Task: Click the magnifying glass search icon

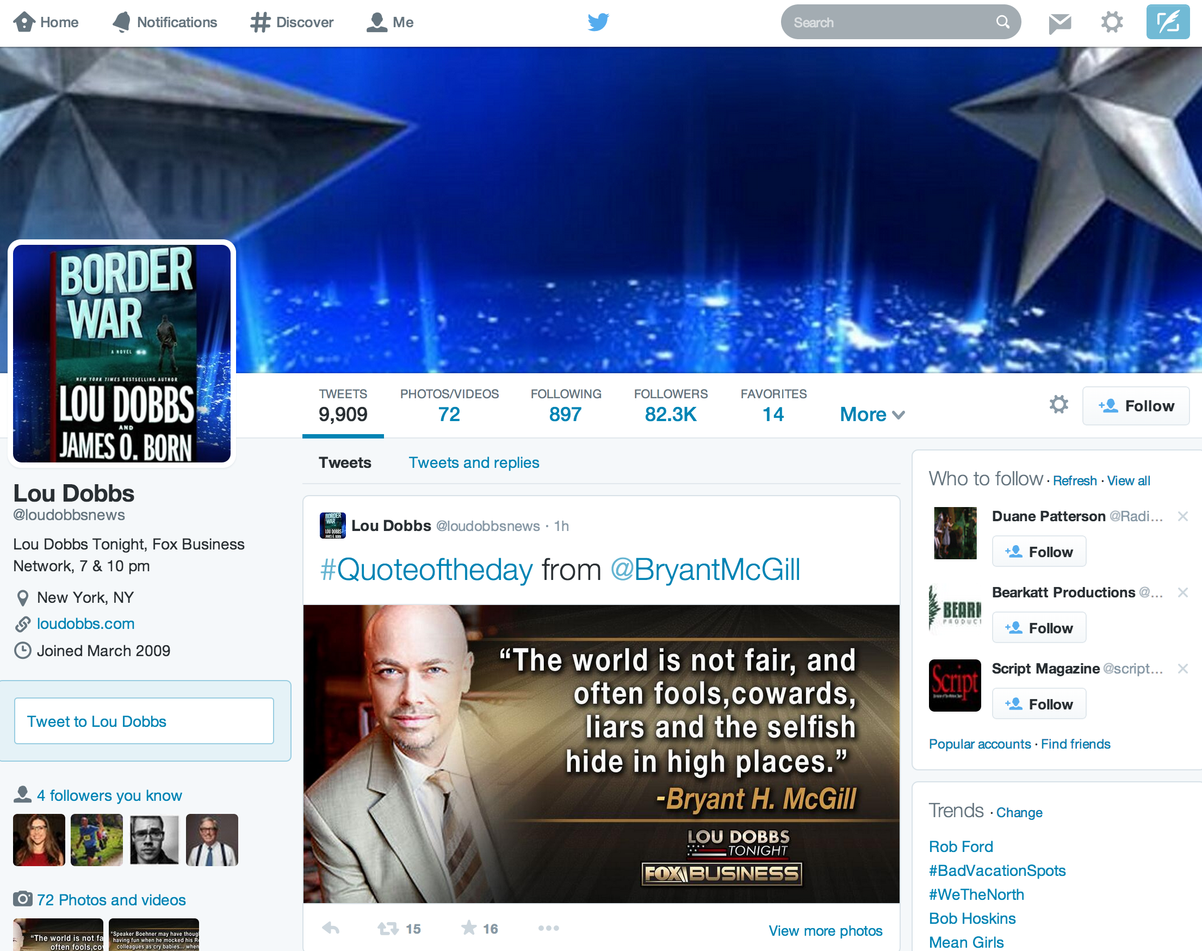Action: coord(1002,22)
